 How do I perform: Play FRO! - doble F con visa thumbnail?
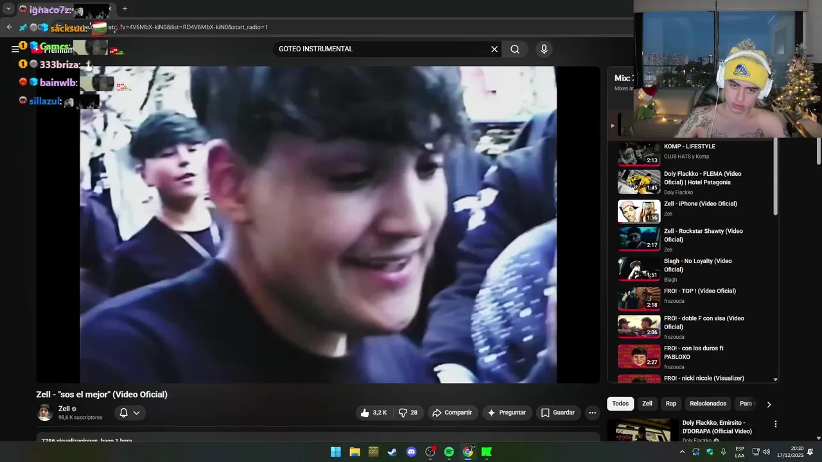pyautogui.click(x=639, y=327)
